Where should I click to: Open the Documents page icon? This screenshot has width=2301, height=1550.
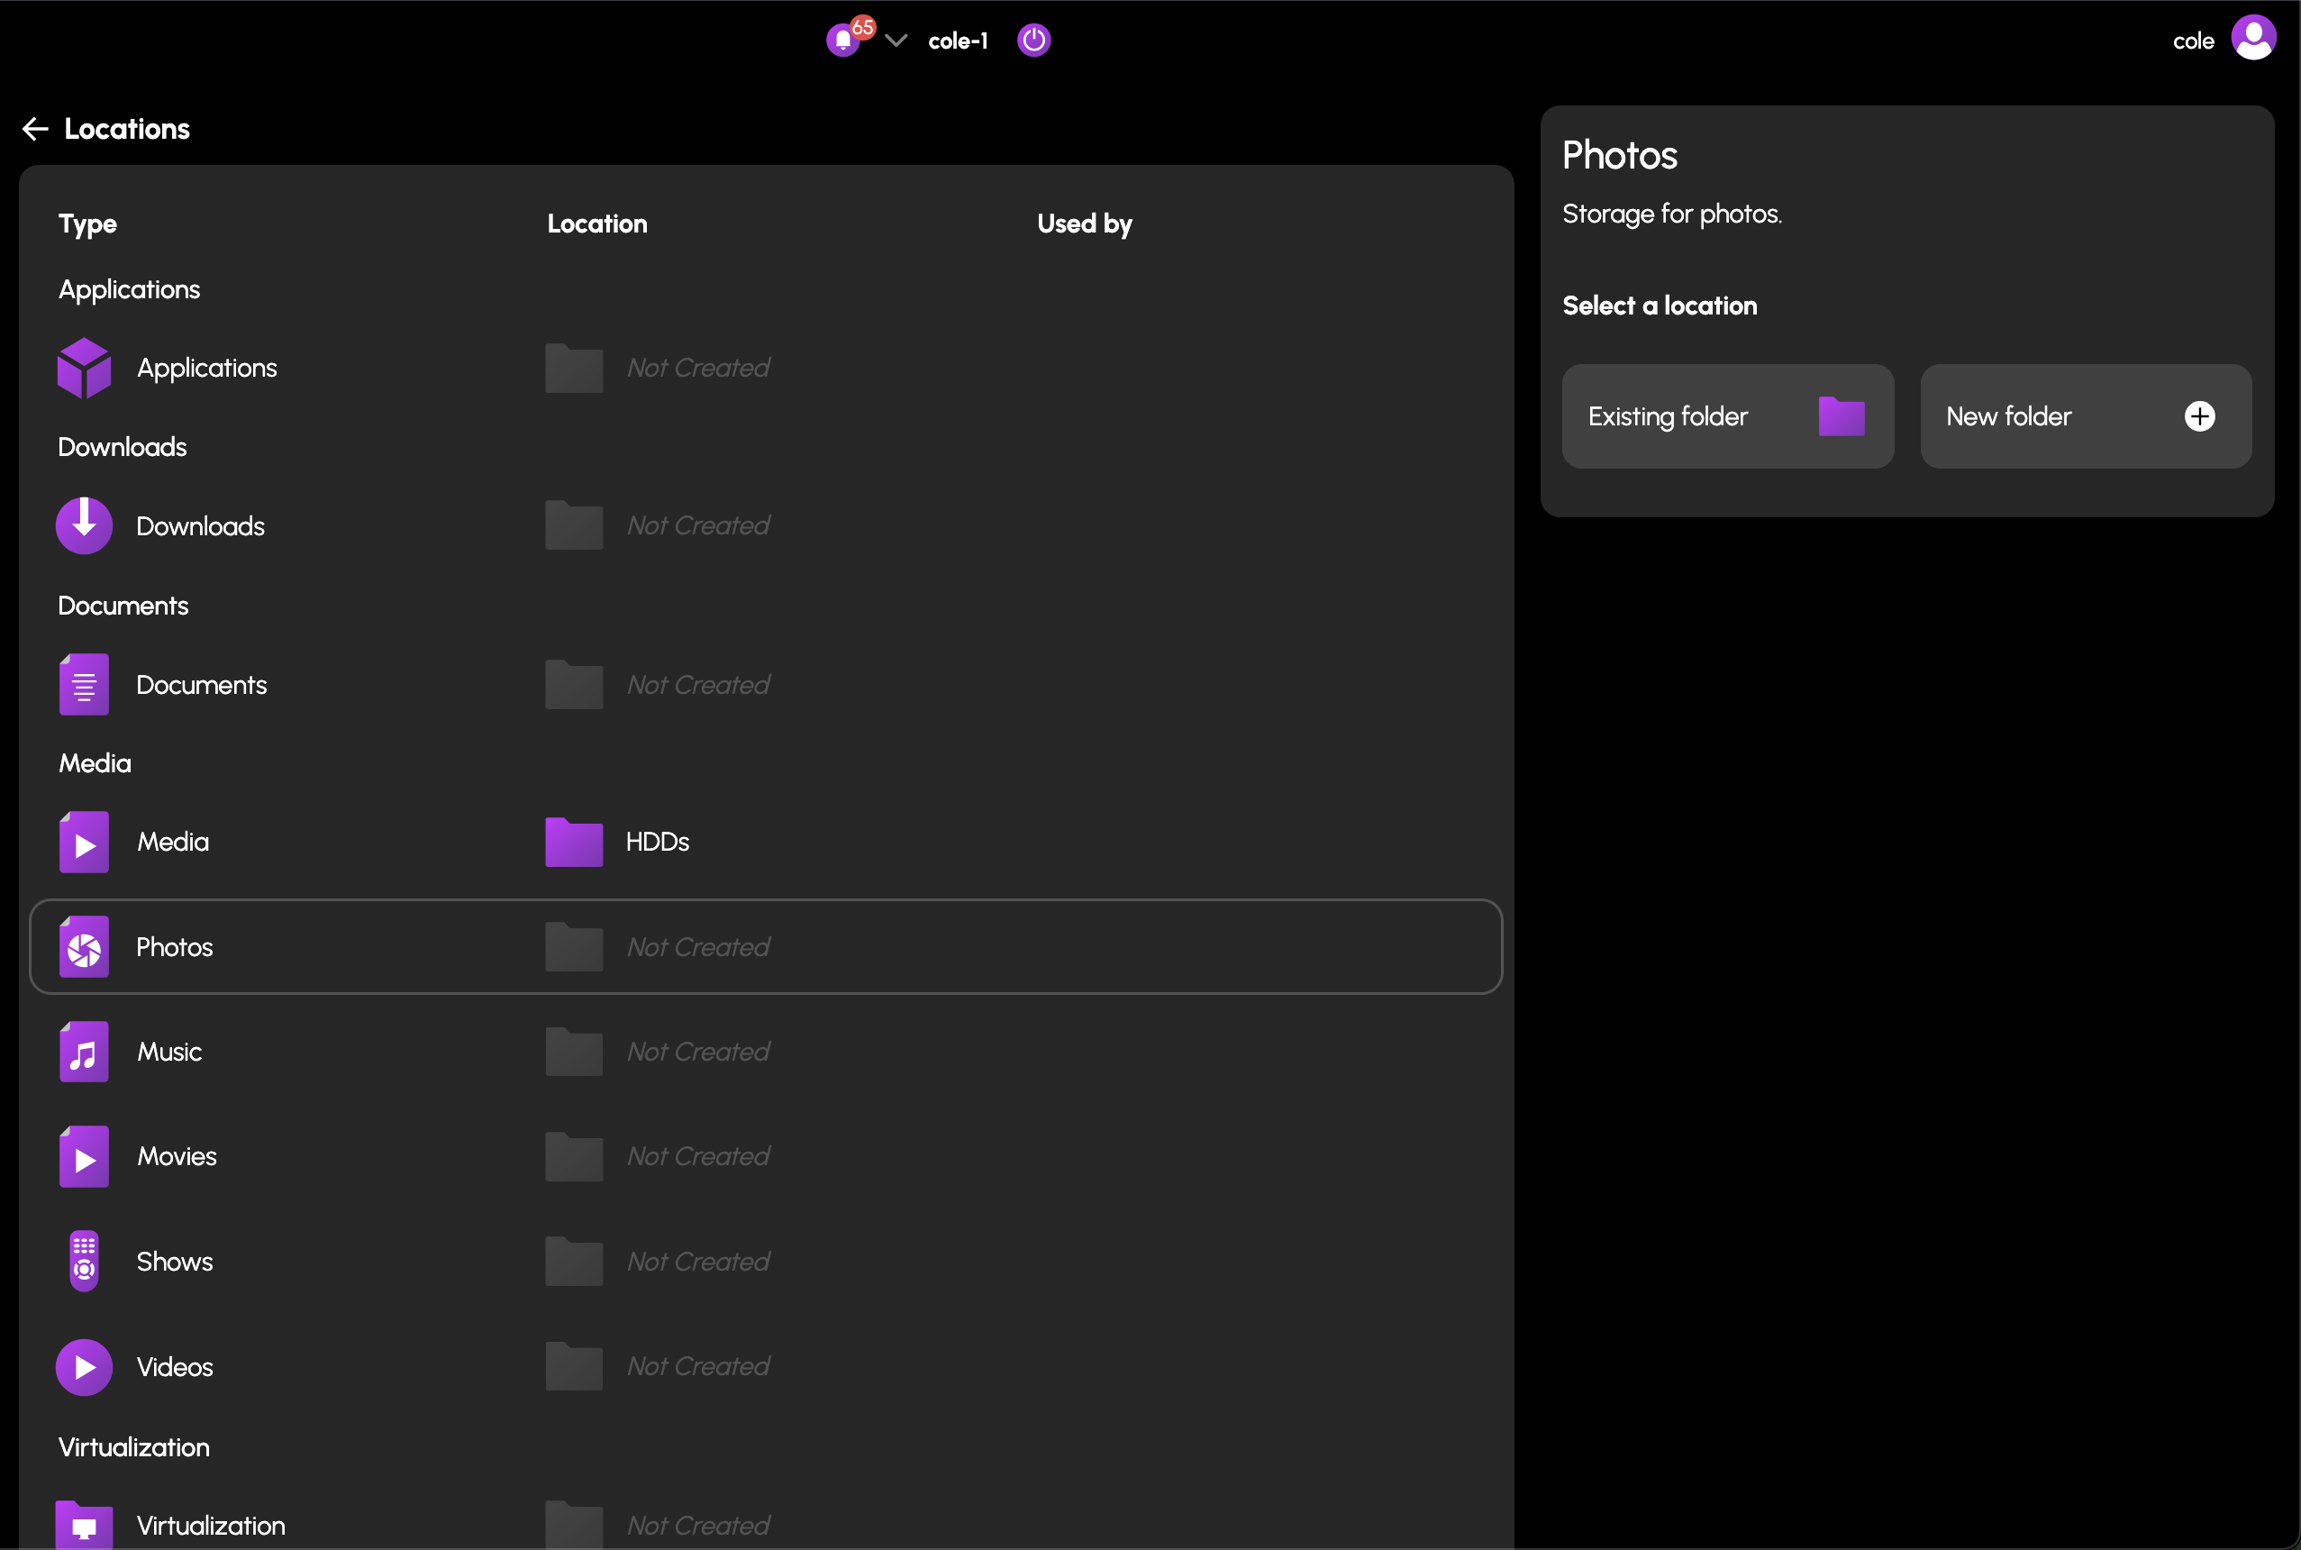83,683
